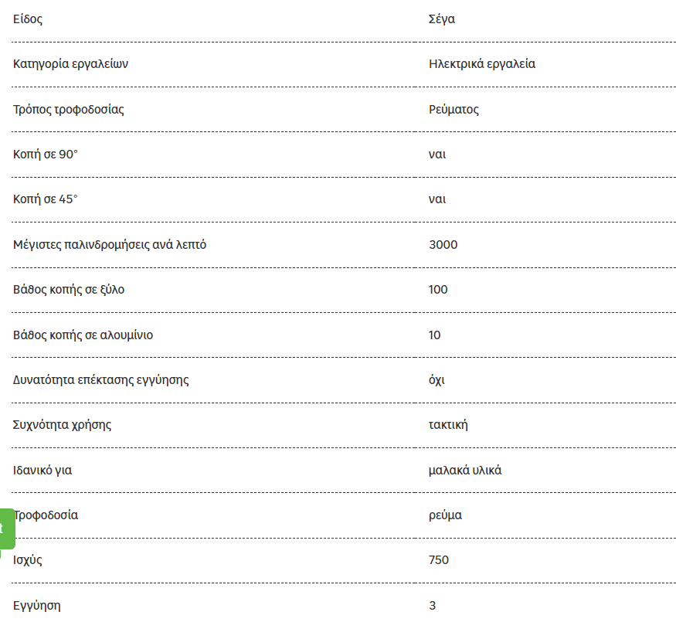
Task: Select the όχι warranty extension value
Action: 437,379
